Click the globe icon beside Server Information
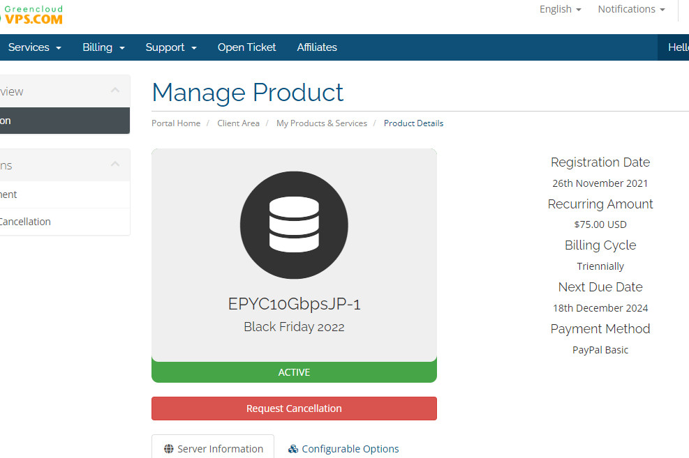The width and height of the screenshot is (689, 458). [169, 449]
